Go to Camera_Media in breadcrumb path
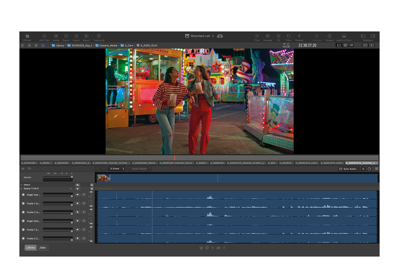Screen dimensions: 399x266 click(108, 45)
